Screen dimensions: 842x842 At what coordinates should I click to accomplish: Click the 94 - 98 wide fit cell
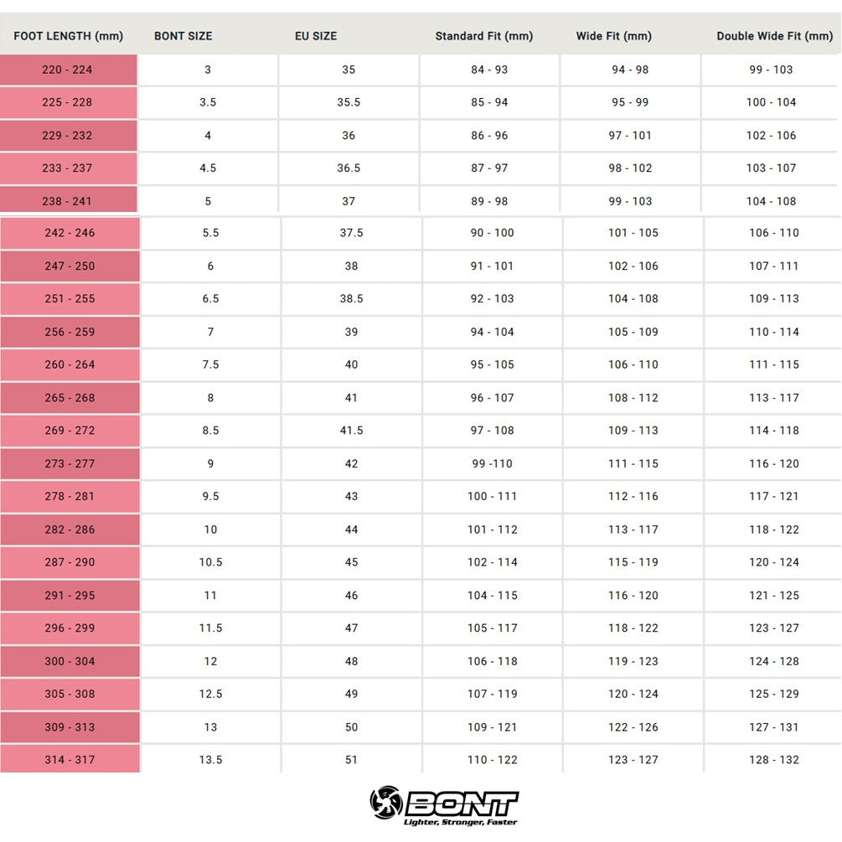(x=630, y=70)
